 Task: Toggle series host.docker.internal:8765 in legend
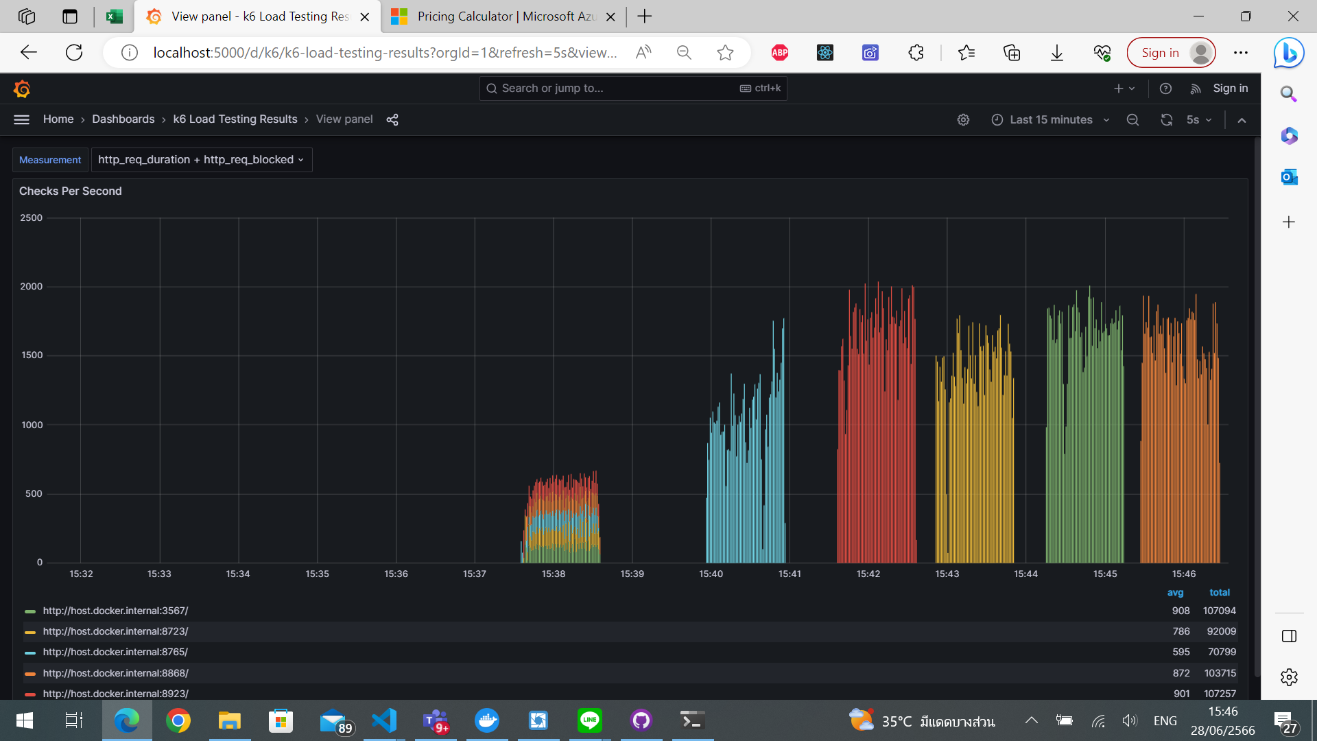coord(115,652)
